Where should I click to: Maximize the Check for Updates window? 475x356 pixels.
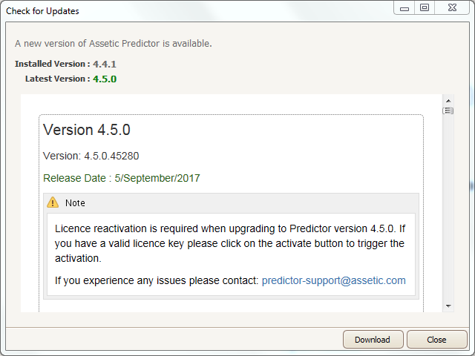(x=425, y=8)
